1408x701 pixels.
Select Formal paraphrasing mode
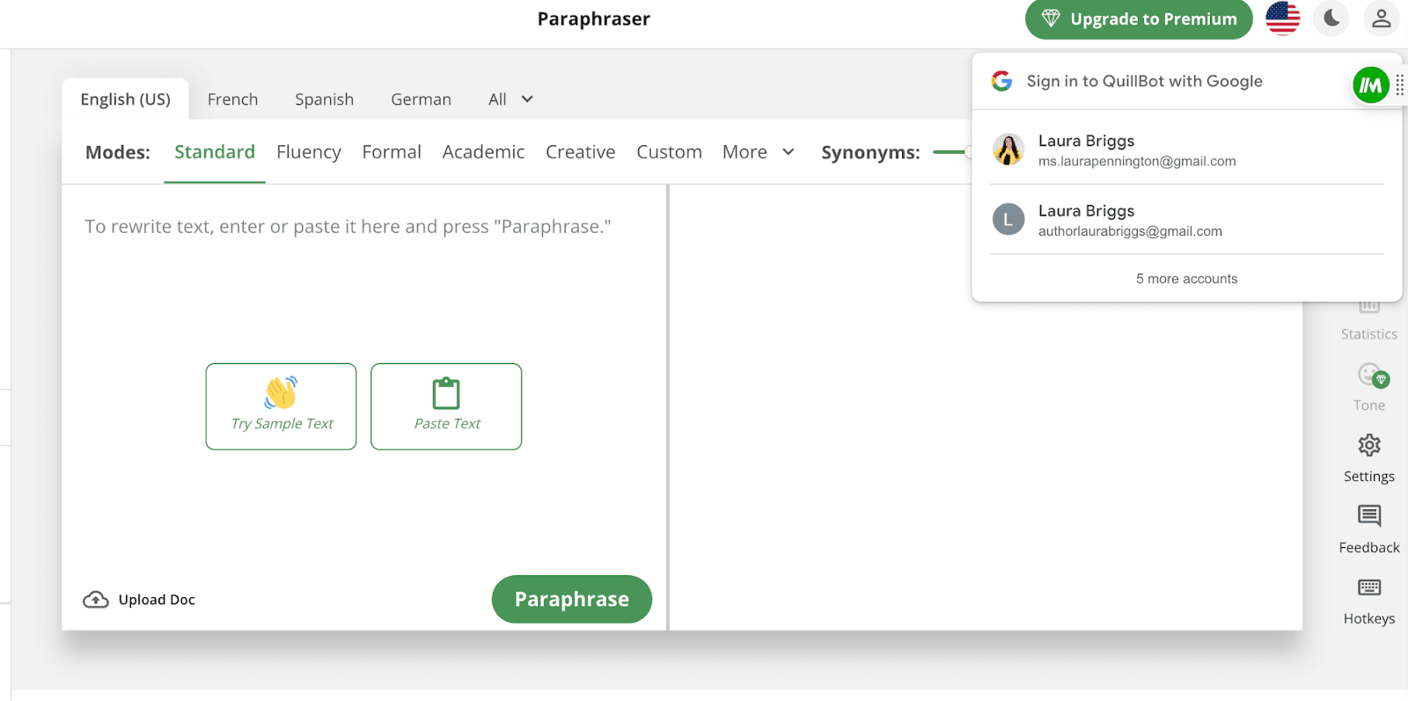392,152
